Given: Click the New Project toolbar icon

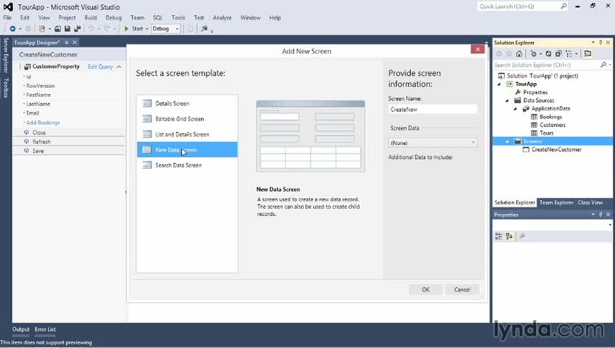Looking at the screenshot, I should coord(41,28).
